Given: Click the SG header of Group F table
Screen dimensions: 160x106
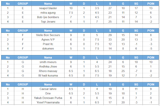Looking at the screenshot, I should (x=136, y=31).
